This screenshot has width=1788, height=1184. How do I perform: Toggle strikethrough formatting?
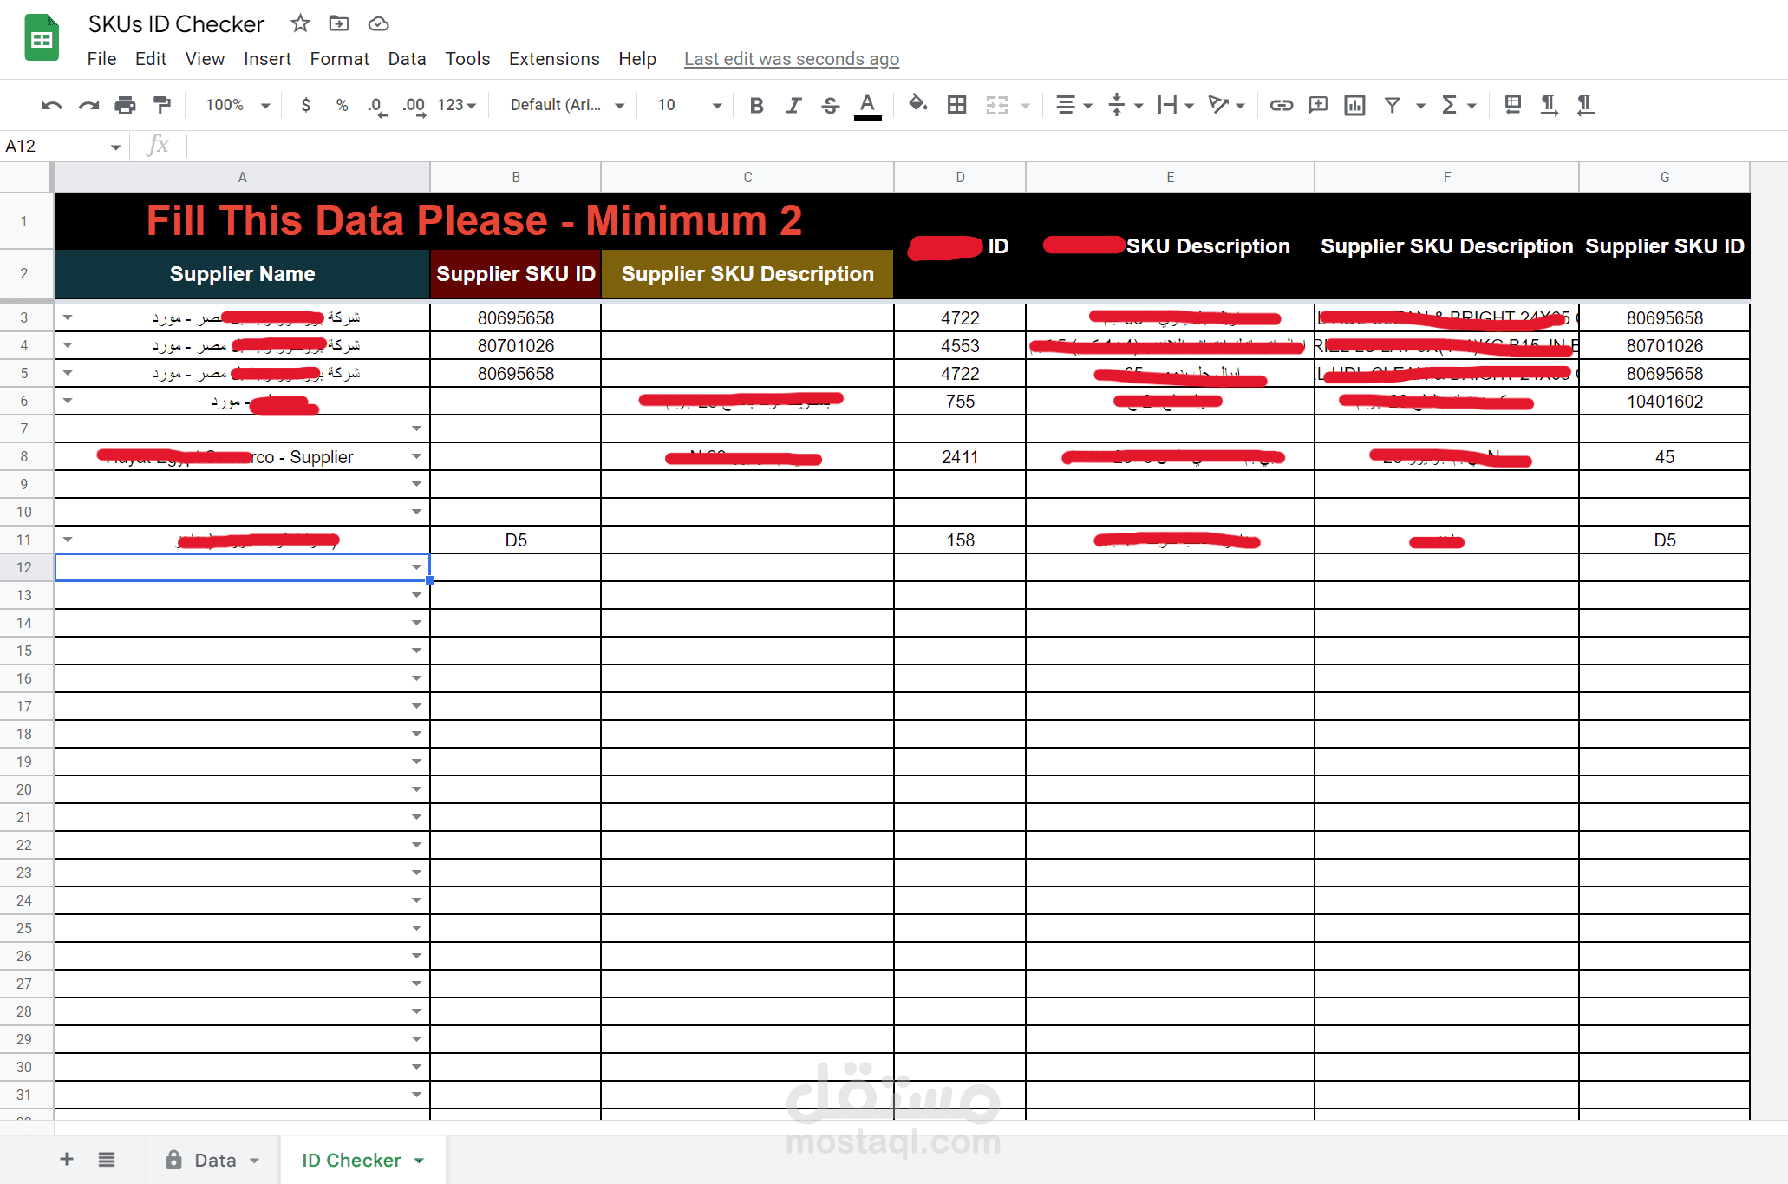pos(830,104)
